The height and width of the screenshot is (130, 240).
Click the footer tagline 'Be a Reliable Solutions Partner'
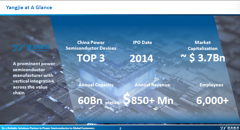(48, 128)
